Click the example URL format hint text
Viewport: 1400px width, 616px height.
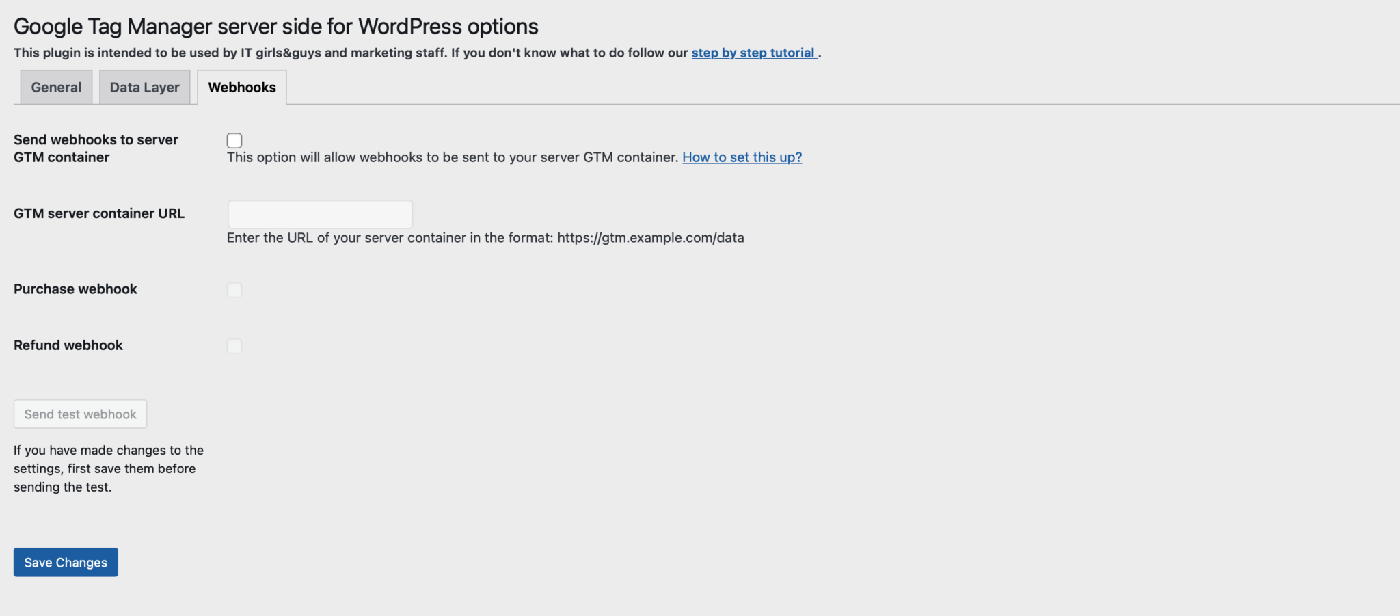pyautogui.click(x=485, y=238)
